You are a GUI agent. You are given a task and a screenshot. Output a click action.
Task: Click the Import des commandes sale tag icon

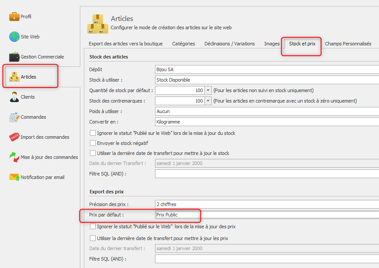(x=14, y=137)
